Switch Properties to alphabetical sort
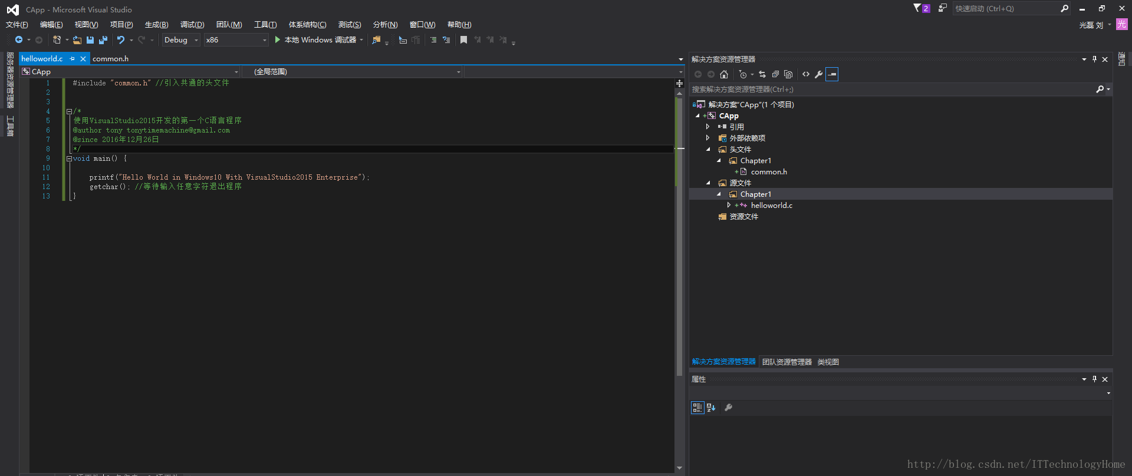This screenshot has width=1132, height=476. pyautogui.click(x=711, y=408)
